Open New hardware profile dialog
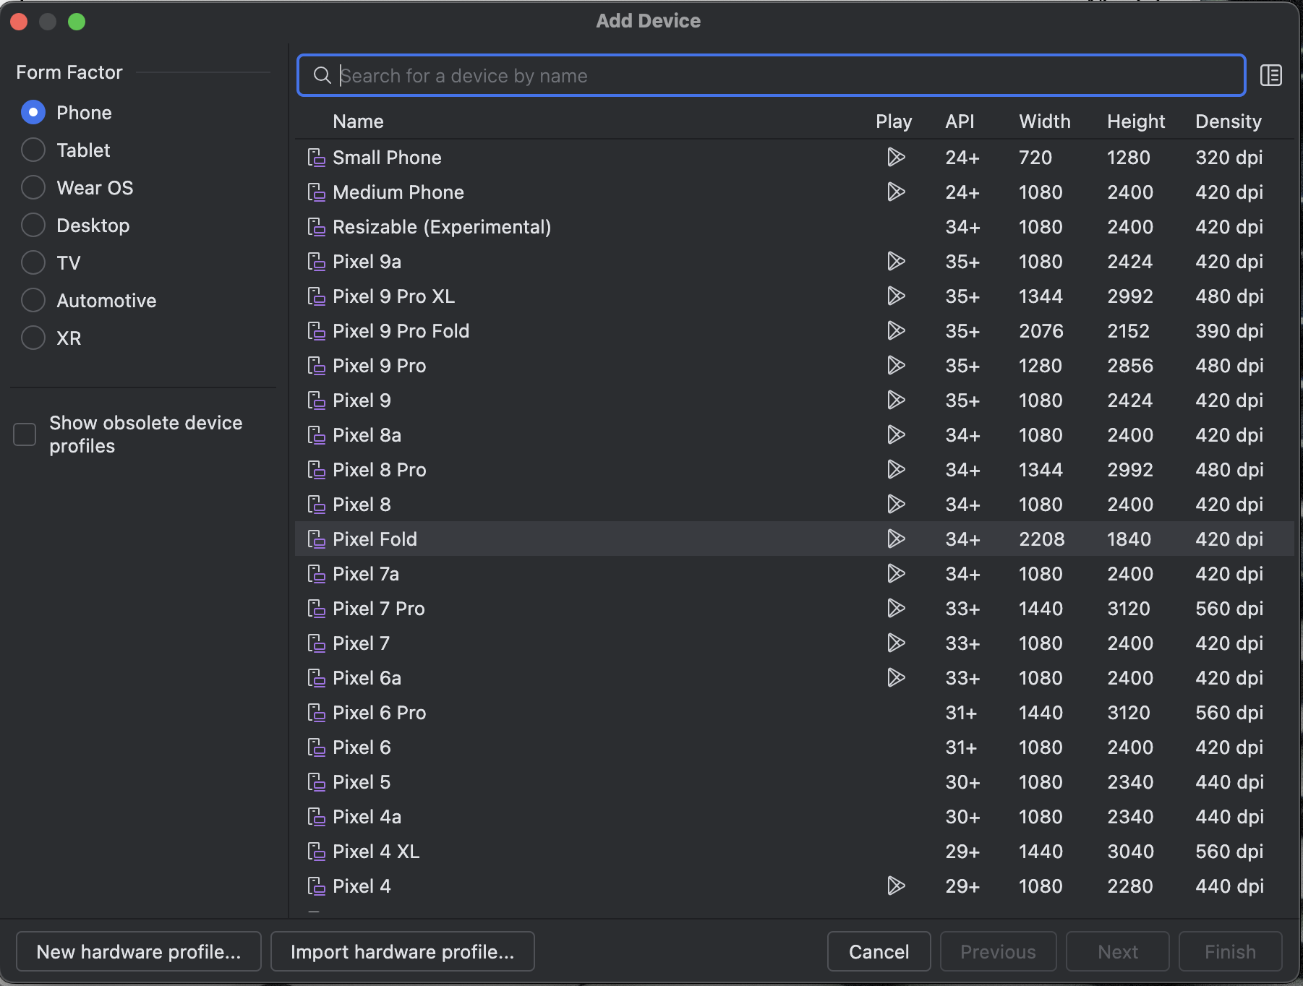The height and width of the screenshot is (986, 1303). point(139,952)
